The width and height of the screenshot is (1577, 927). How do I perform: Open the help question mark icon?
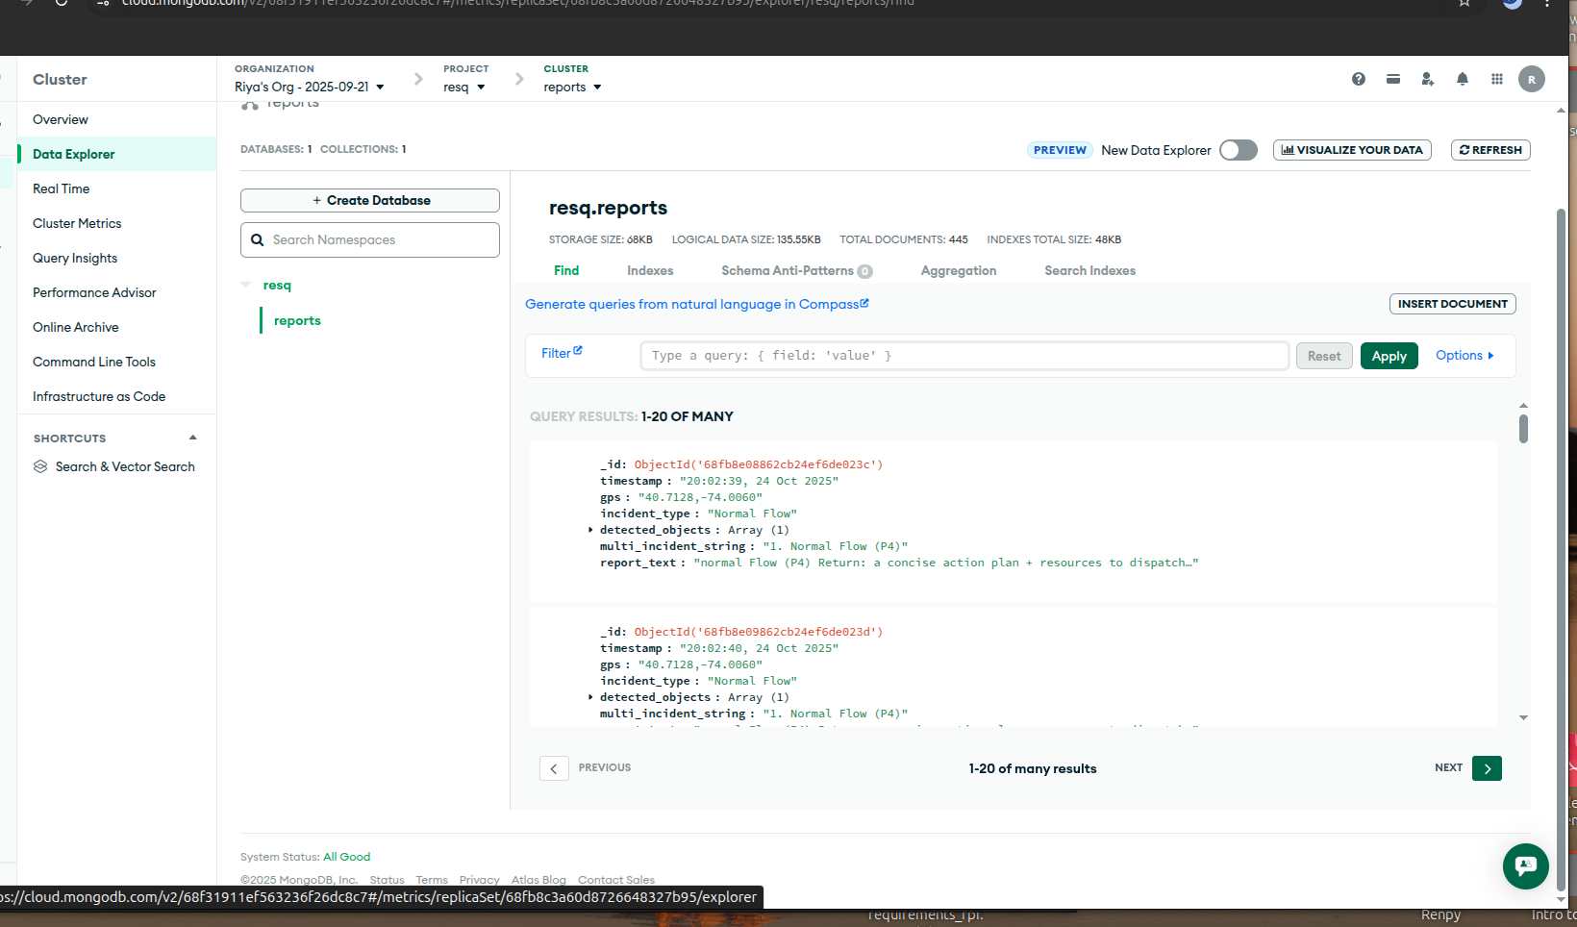pos(1358,79)
